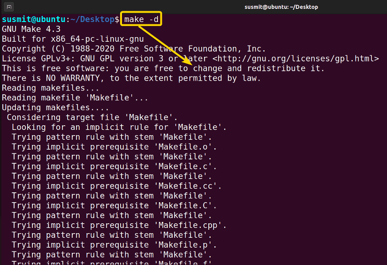
Task: Click the 'Reading makefiles...' line
Action: [x=51, y=88]
